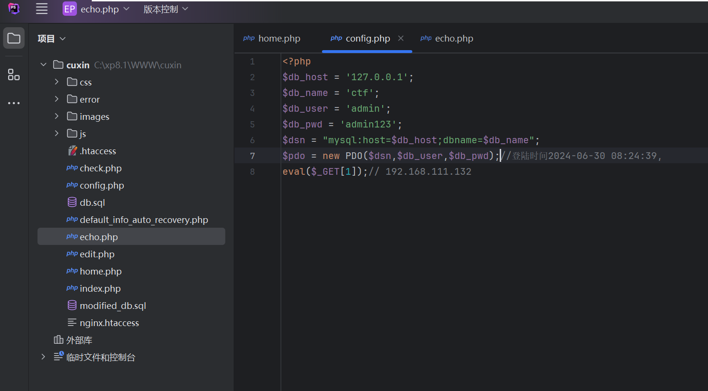Select home.php in project tree

tap(101, 271)
